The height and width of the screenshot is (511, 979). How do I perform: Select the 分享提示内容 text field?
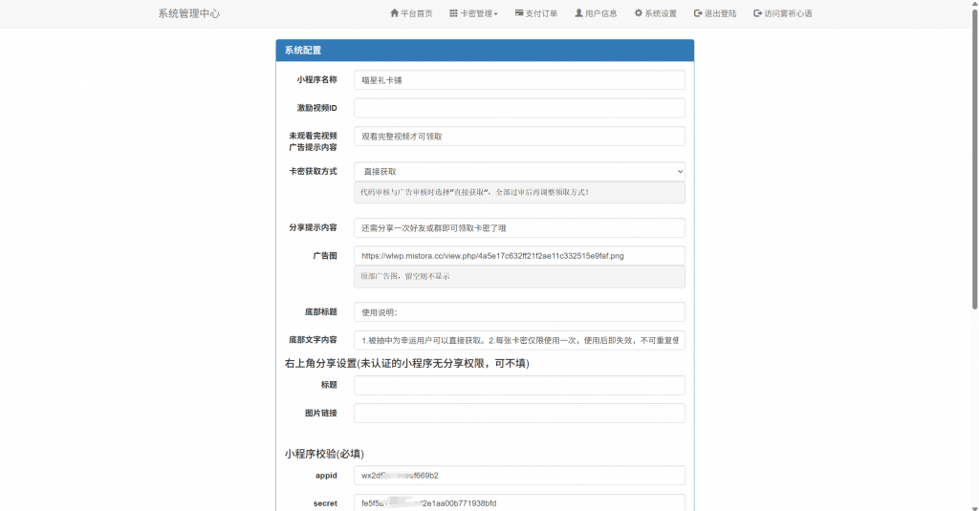[x=519, y=228]
